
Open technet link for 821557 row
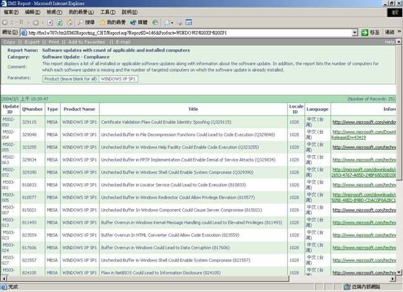(x=364, y=260)
